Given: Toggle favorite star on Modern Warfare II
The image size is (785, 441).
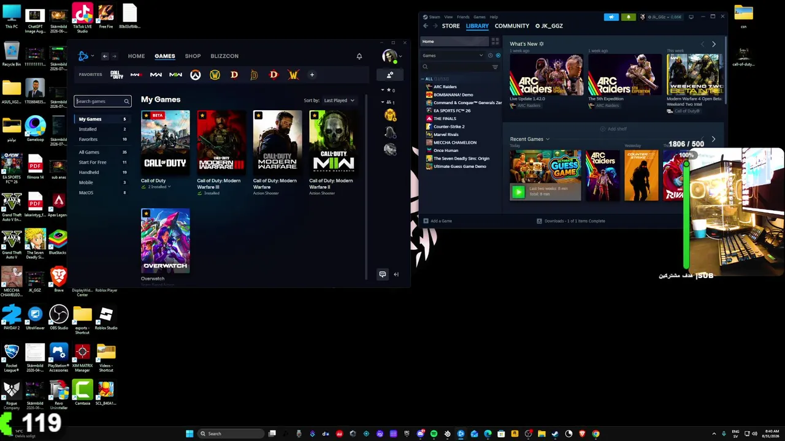Looking at the screenshot, I should click(x=315, y=116).
